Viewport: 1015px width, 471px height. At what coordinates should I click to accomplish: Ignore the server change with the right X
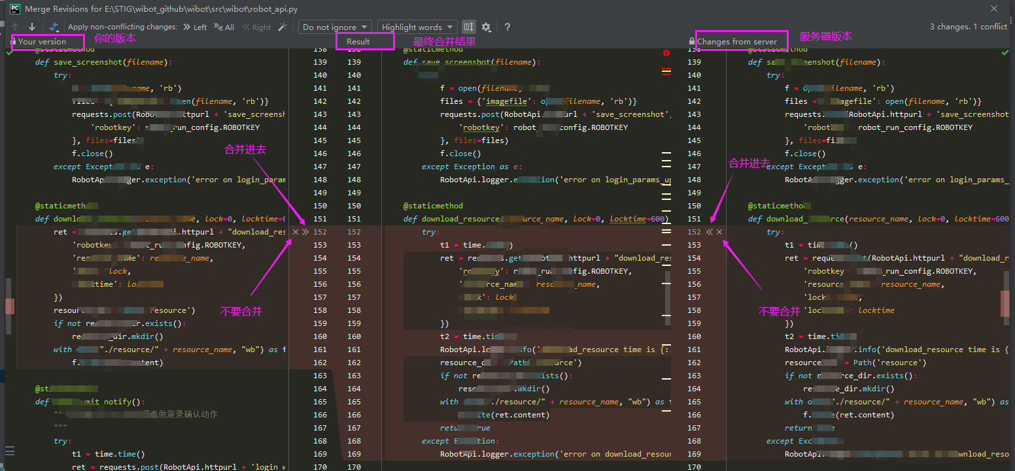(x=719, y=232)
